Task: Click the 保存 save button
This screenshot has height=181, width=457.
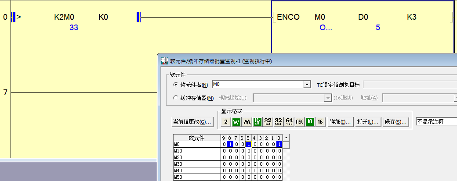Action: pos(395,122)
